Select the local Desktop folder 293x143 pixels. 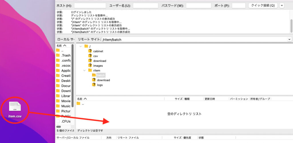click(x=63, y=81)
